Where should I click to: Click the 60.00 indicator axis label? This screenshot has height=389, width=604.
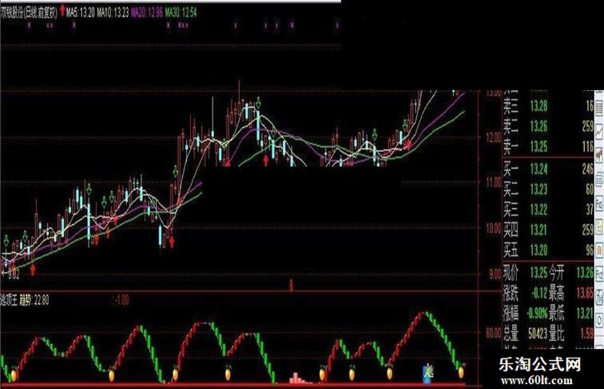pyautogui.click(x=493, y=333)
